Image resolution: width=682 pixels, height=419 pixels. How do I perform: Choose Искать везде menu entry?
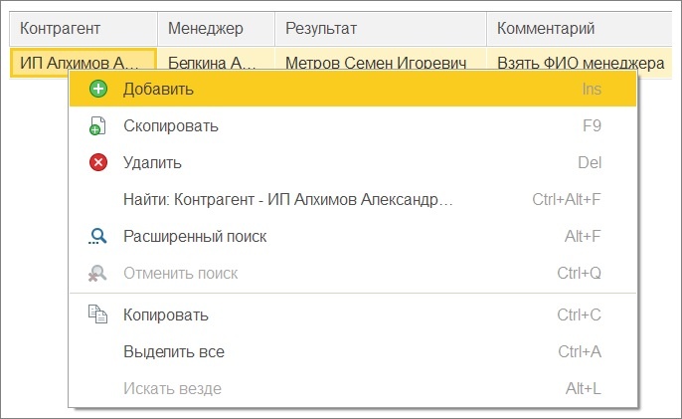(x=353, y=388)
